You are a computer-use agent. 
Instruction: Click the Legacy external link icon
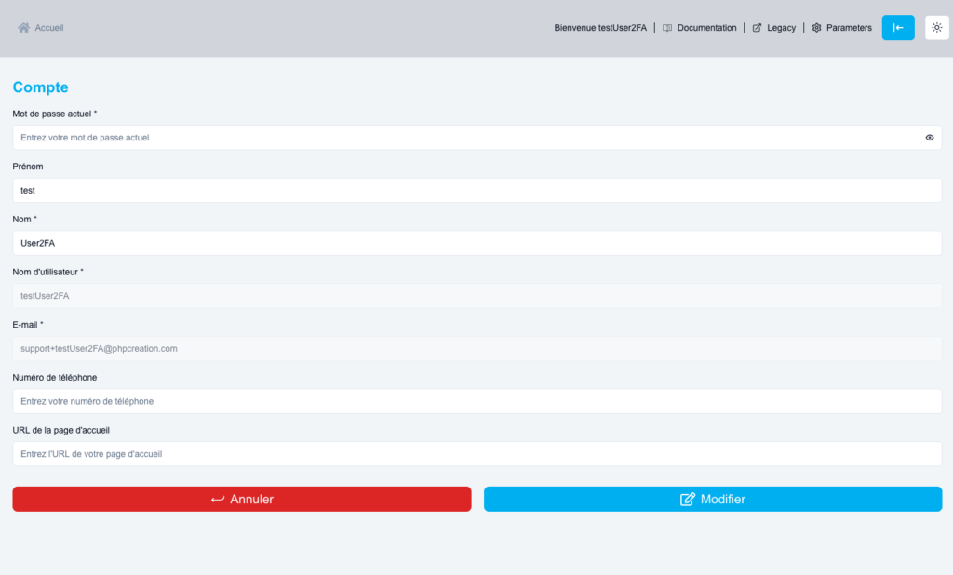(757, 28)
